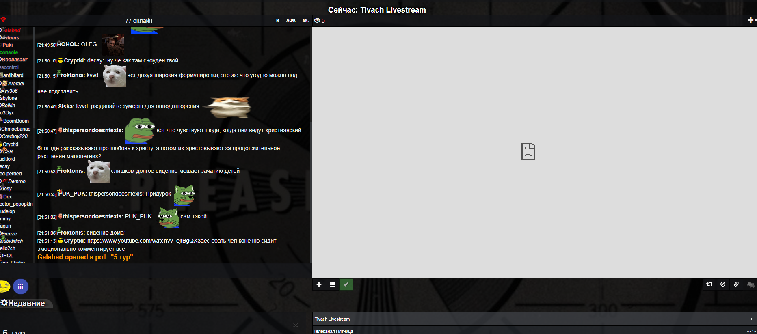Viewport: 757px width, 334px height.
Task: Click the eye viewer count icon
Action: [x=317, y=21]
